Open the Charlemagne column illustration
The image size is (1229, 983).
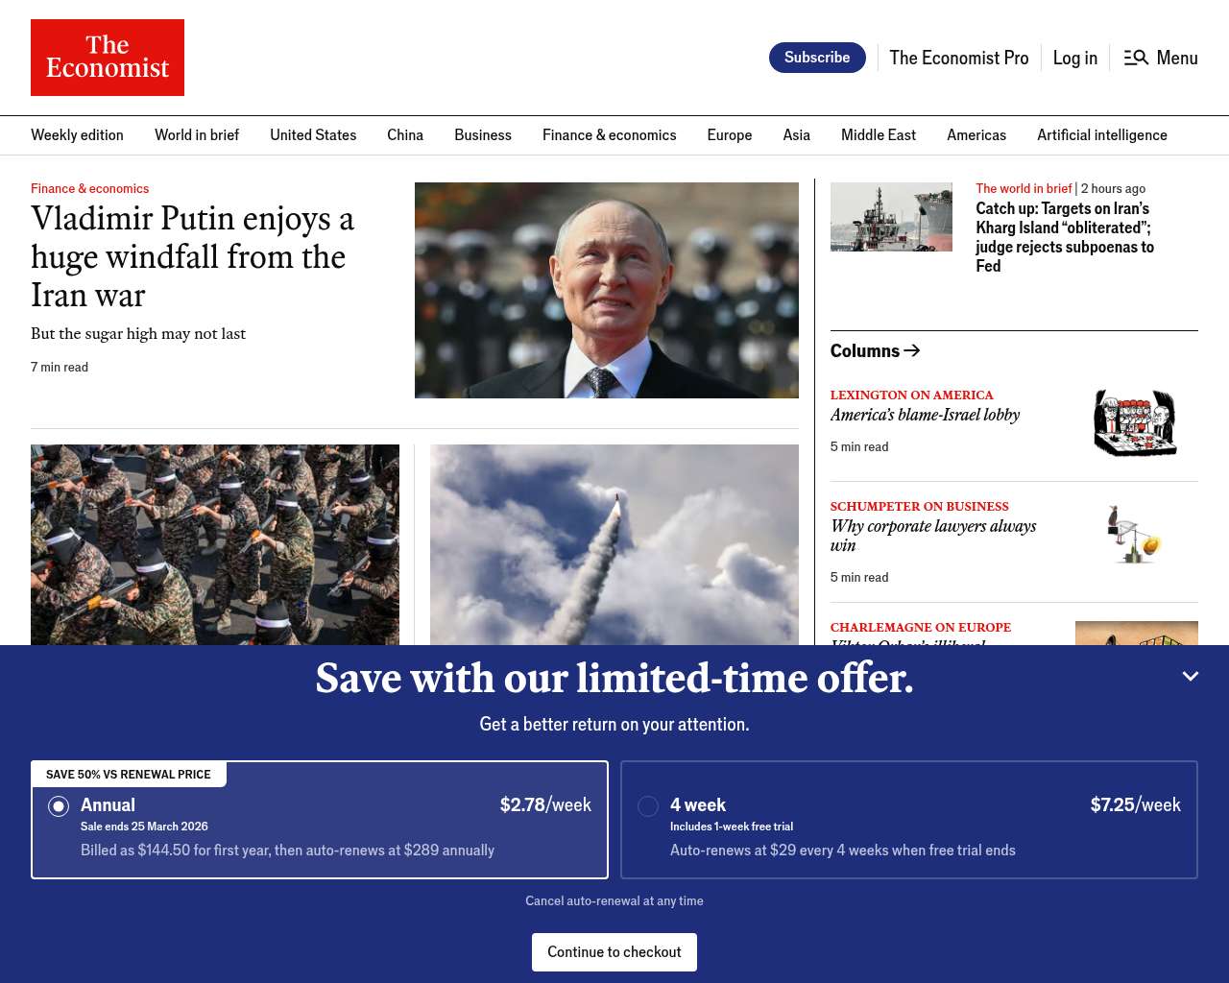[x=1136, y=634]
